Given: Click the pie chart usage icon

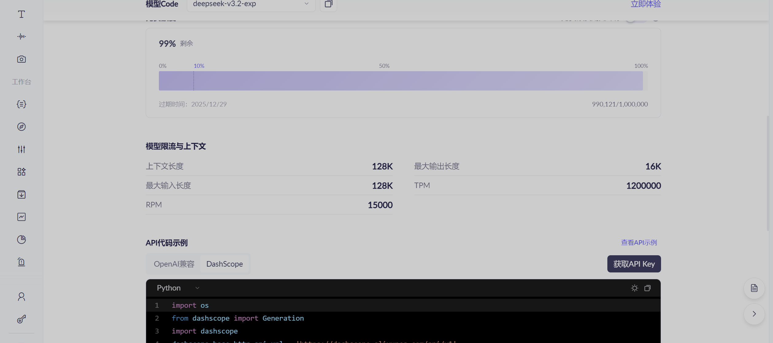Looking at the screenshot, I should coord(21,239).
